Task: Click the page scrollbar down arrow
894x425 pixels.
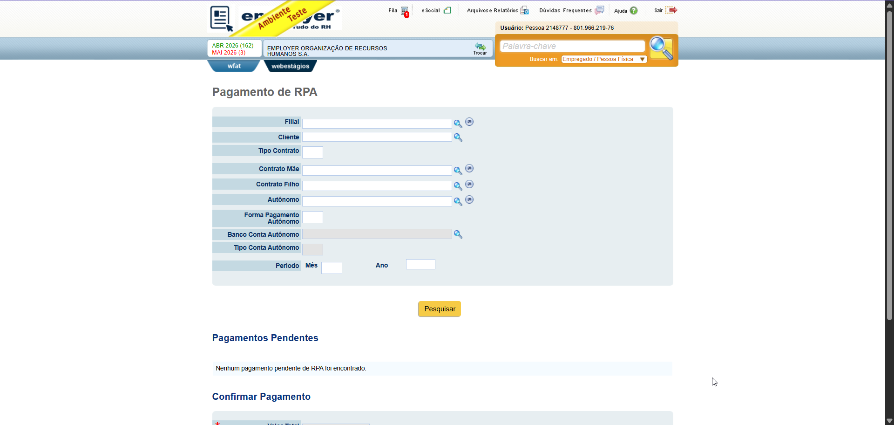Action: [889, 421]
